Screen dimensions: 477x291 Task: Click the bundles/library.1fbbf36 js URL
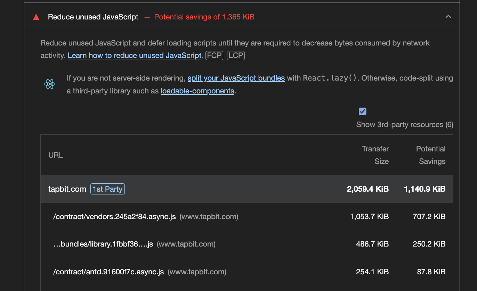pos(103,244)
